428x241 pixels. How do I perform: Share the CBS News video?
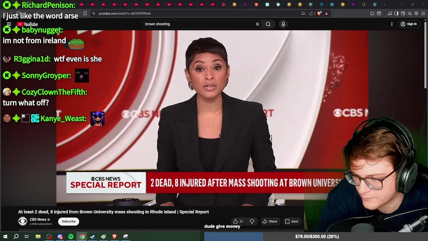[x=270, y=221]
